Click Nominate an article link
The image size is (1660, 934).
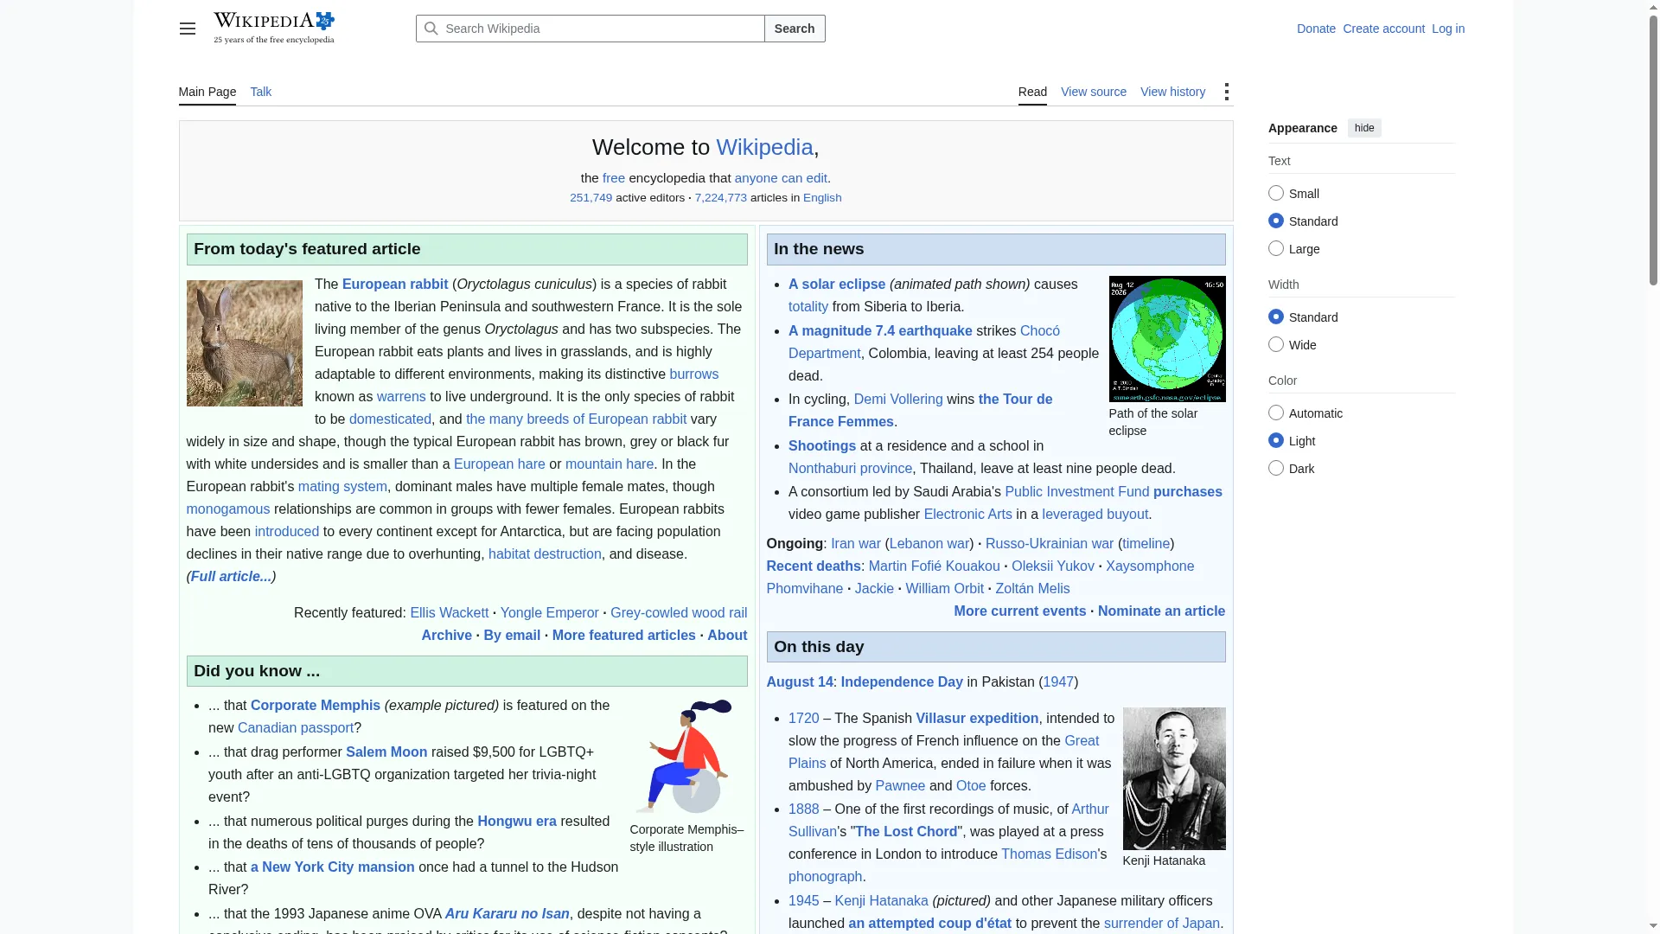[1162, 611]
